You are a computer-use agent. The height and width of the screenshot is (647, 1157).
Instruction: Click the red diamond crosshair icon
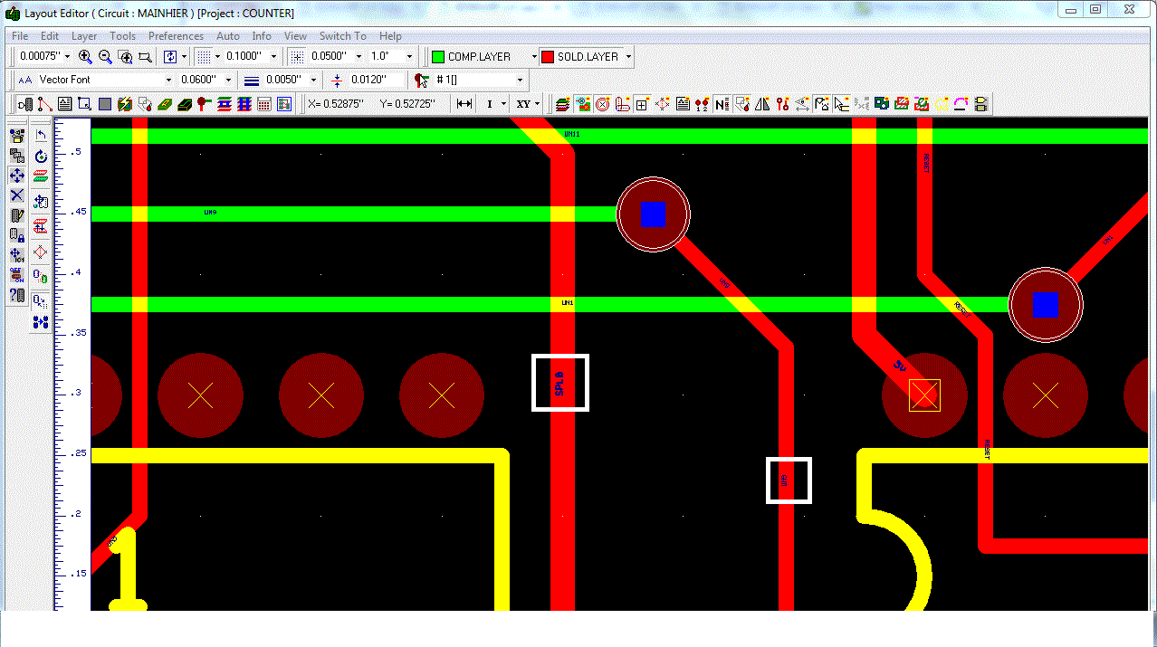point(41,252)
